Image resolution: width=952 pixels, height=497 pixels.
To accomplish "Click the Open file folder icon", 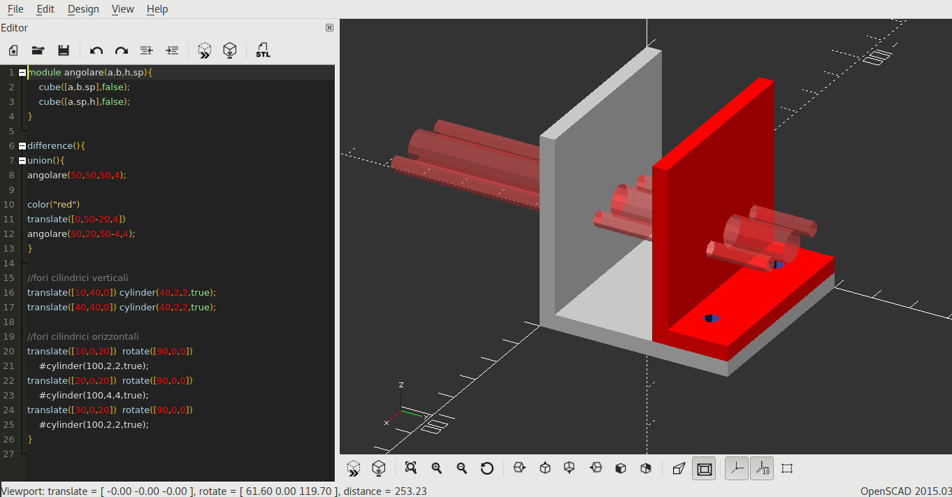I will tap(38, 50).
